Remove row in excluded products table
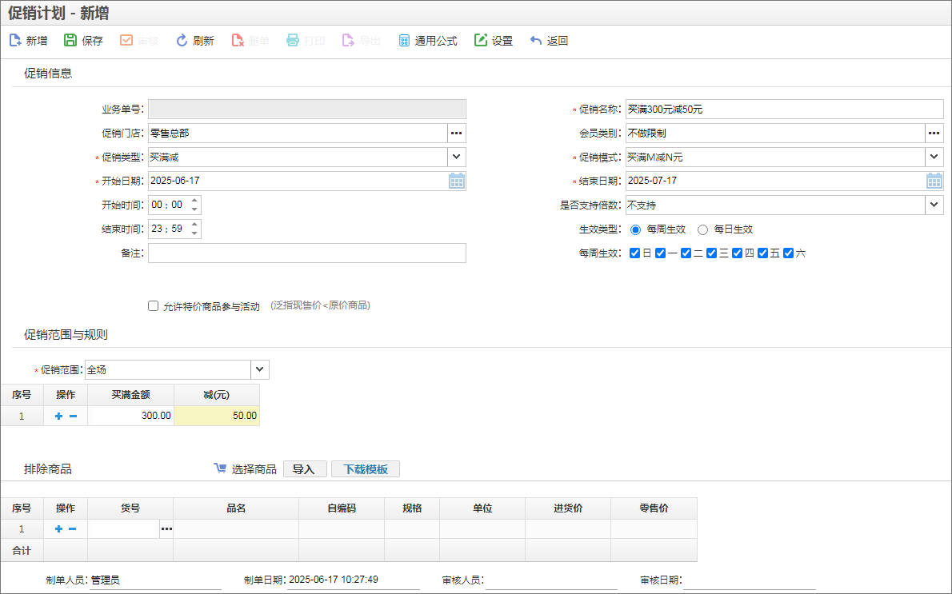Screen dimensions: 952x594 [72, 529]
